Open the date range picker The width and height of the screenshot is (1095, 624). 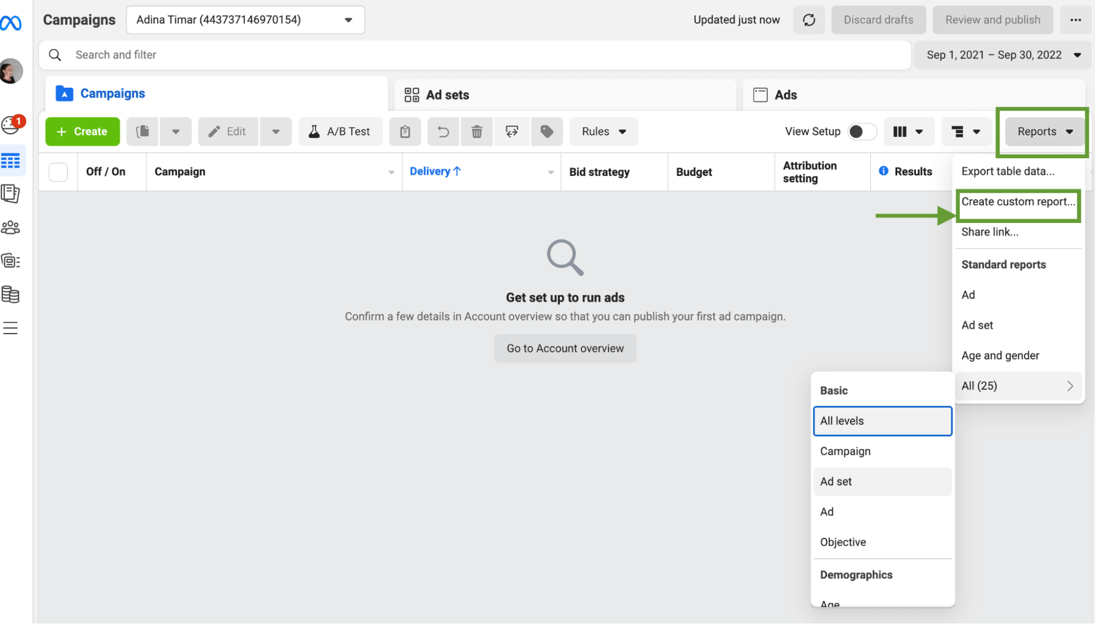tap(1002, 55)
